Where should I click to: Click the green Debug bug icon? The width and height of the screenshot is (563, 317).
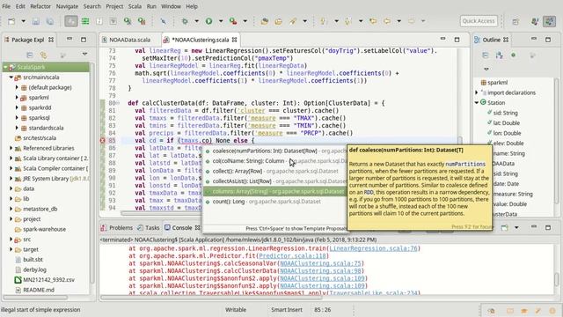click(185, 21)
